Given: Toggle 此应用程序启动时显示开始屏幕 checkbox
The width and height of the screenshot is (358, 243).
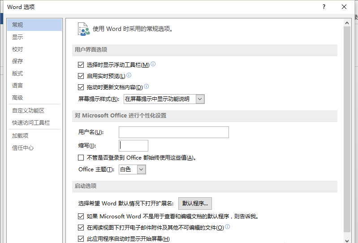Looking at the screenshot, I should (x=81, y=239).
